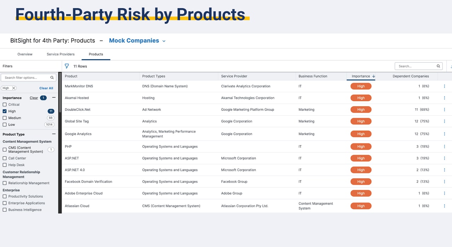
Task: Click the magnifier icon in table search
Action: tap(438, 66)
